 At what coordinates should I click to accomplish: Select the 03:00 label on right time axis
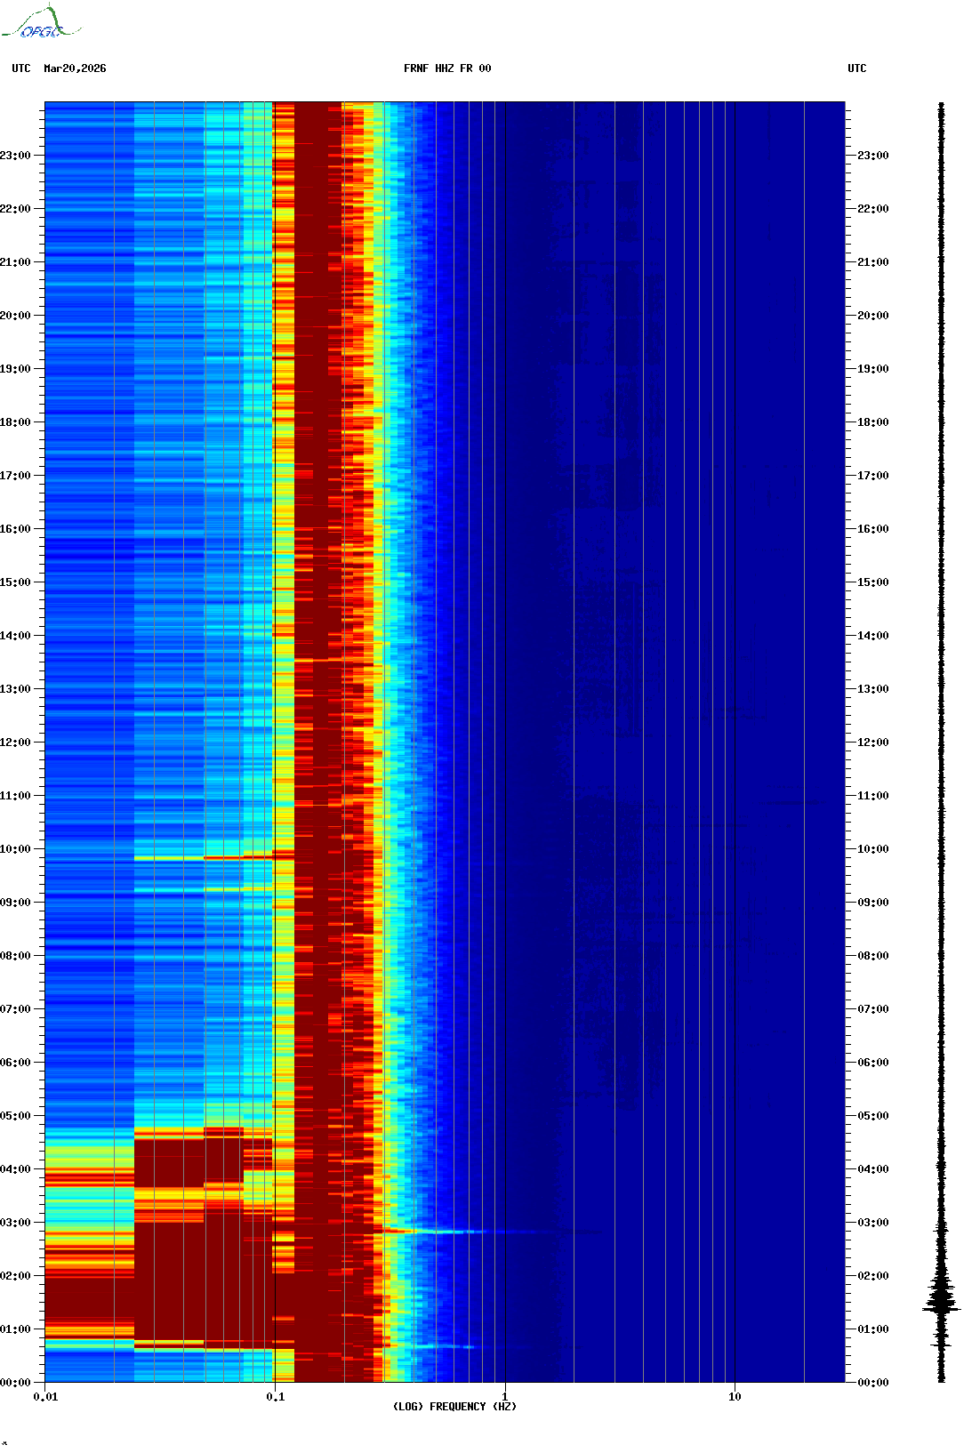point(872,1223)
